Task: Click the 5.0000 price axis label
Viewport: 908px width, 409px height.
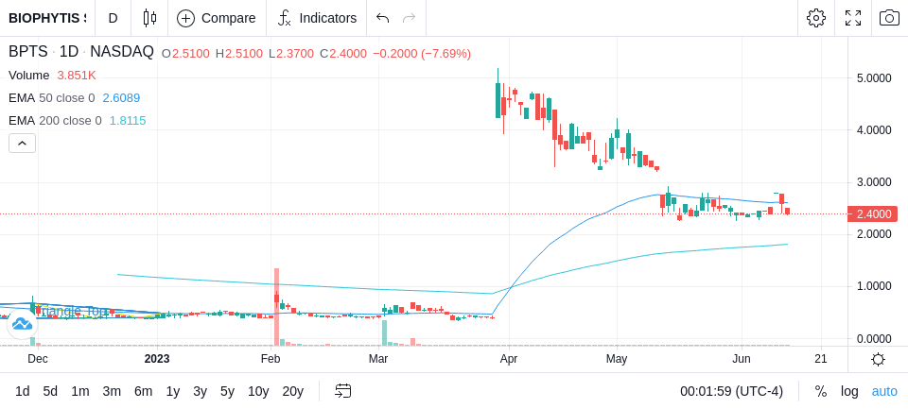Action: click(874, 78)
